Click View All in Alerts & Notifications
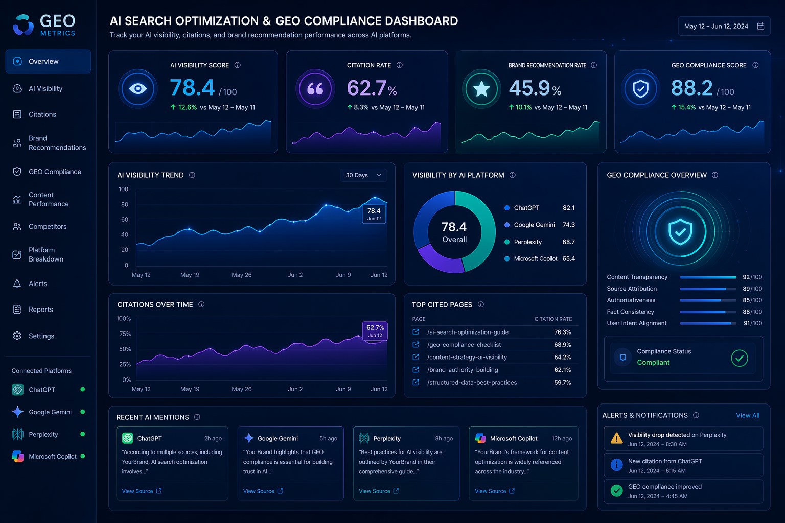Screen dimensions: 785x523 tap(748, 415)
